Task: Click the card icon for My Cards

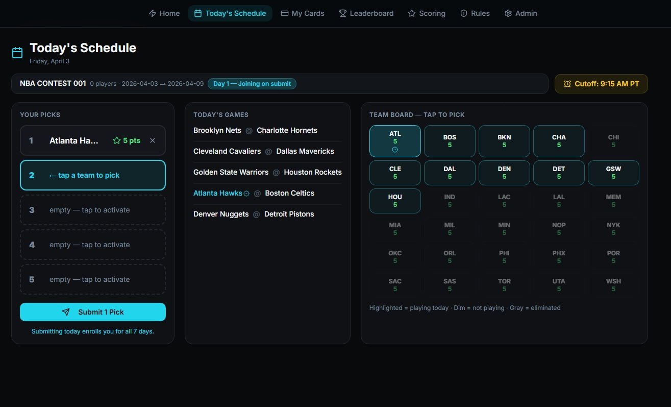Action: coord(285,13)
